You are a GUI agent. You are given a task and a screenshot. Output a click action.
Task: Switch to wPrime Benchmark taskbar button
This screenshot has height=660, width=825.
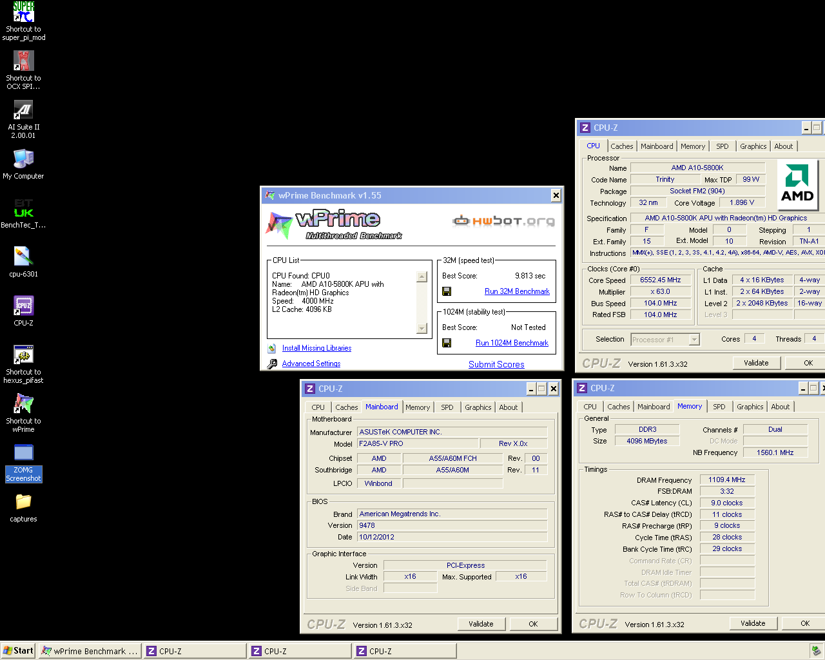click(x=90, y=651)
